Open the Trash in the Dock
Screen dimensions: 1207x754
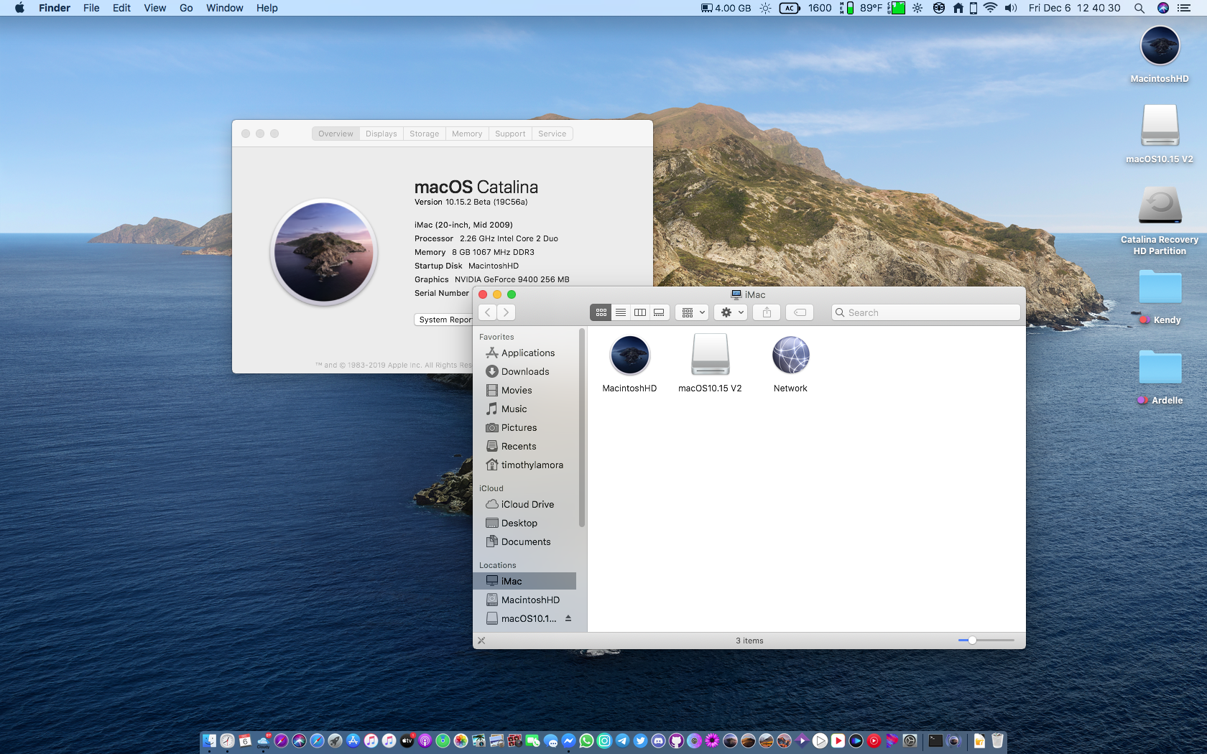997,740
